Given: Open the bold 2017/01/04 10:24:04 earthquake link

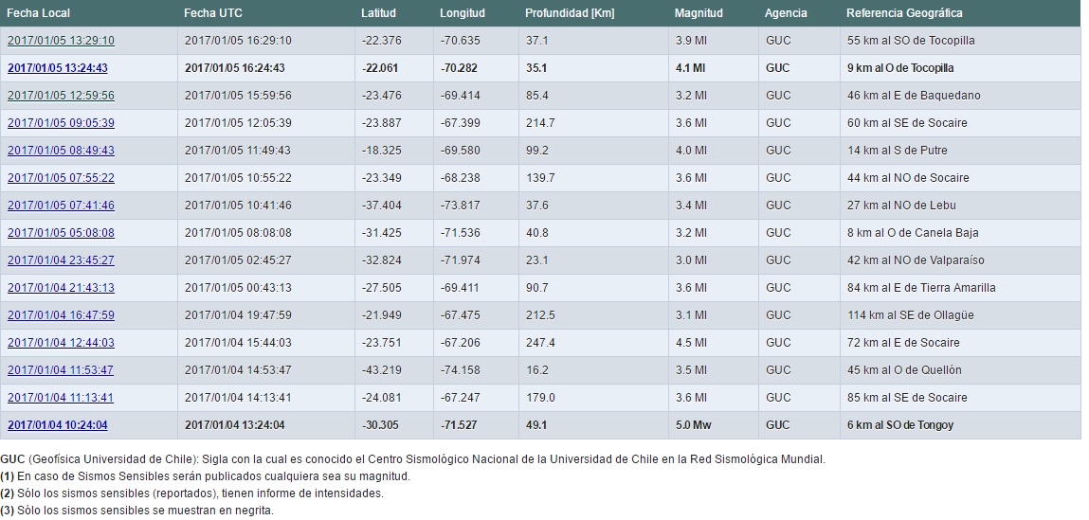Looking at the screenshot, I should 57,425.
